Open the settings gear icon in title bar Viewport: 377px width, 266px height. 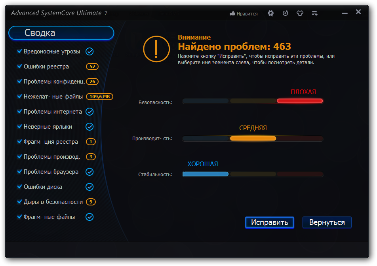point(271,13)
